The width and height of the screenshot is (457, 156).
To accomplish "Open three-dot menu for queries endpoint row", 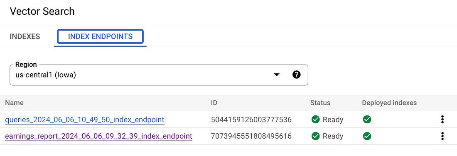I will pos(442,120).
